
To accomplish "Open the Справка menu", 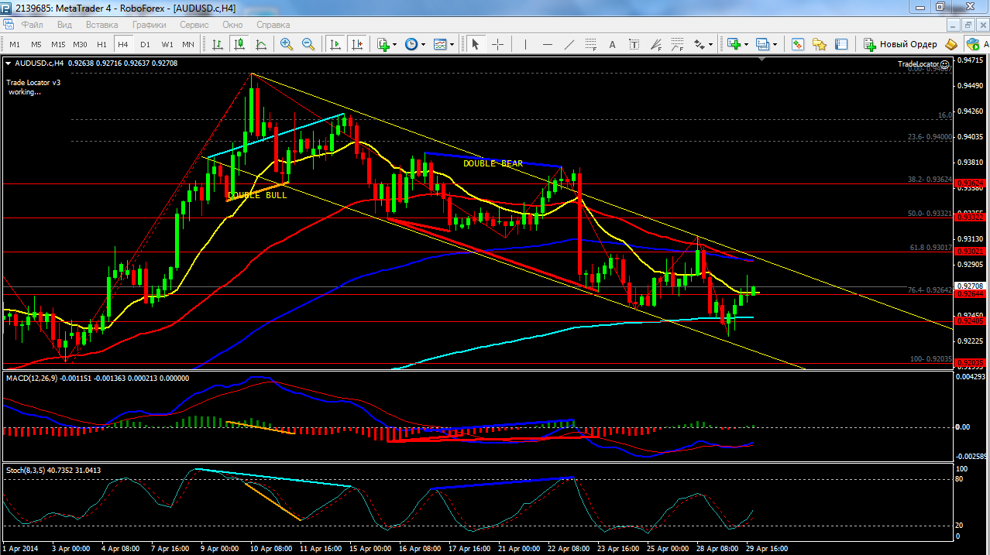I will [x=273, y=25].
